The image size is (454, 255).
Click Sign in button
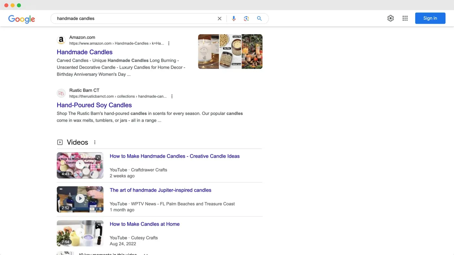click(x=430, y=18)
